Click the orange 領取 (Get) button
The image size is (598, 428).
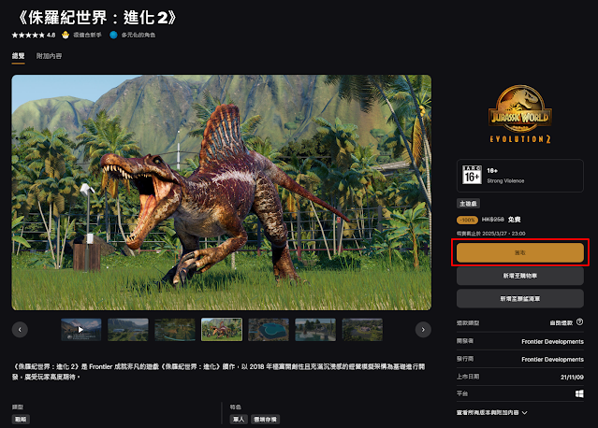point(519,252)
